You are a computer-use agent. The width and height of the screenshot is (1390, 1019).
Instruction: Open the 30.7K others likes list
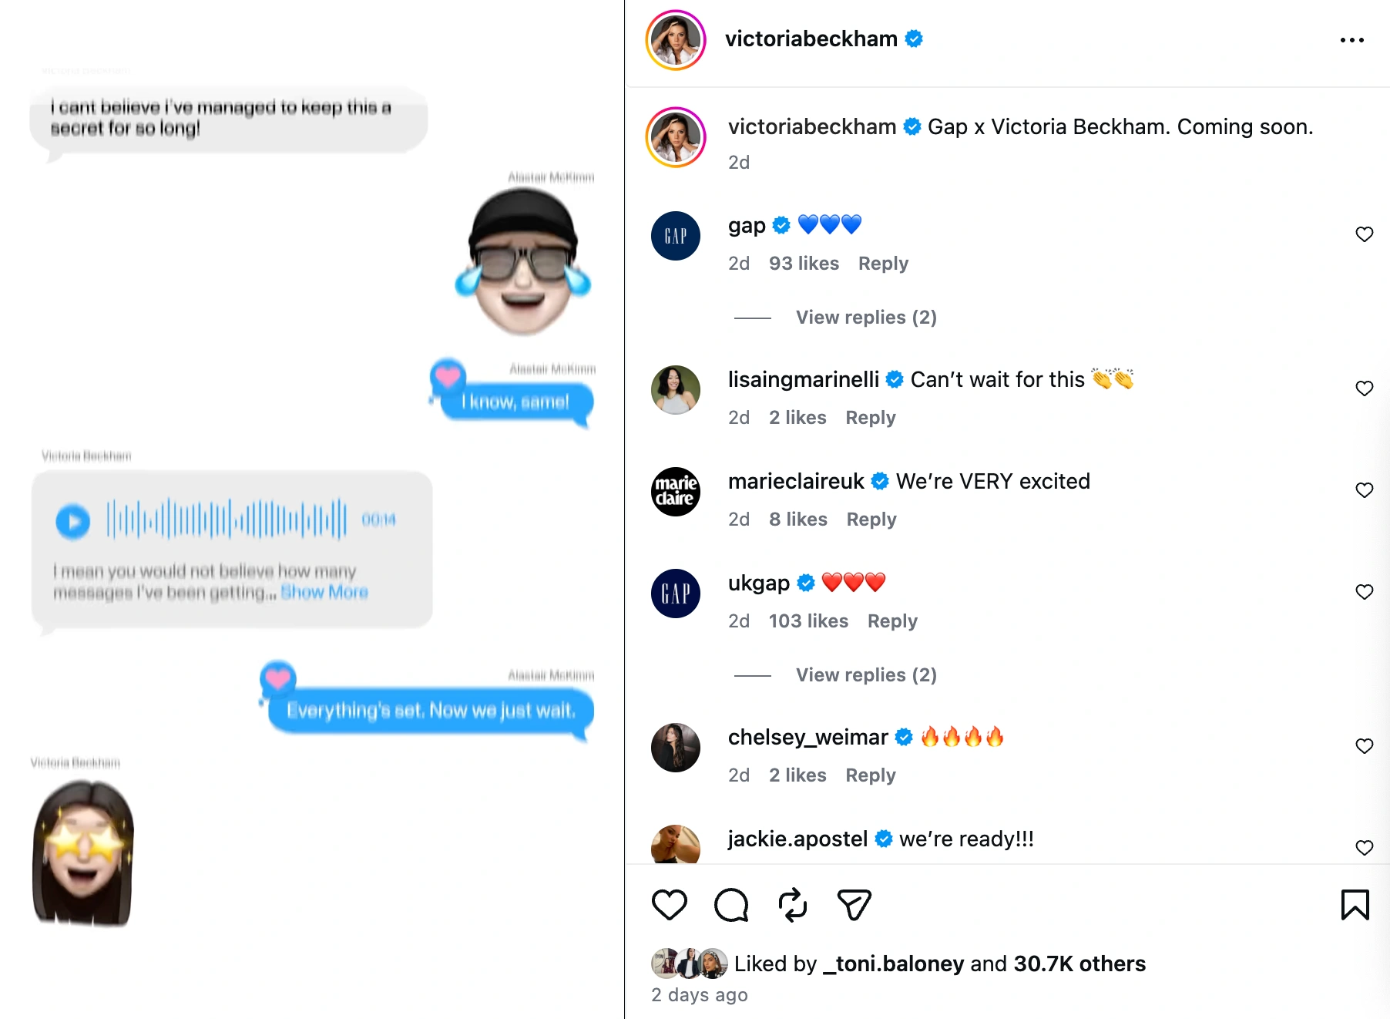pyautogui.click(x=1079, y=964)
